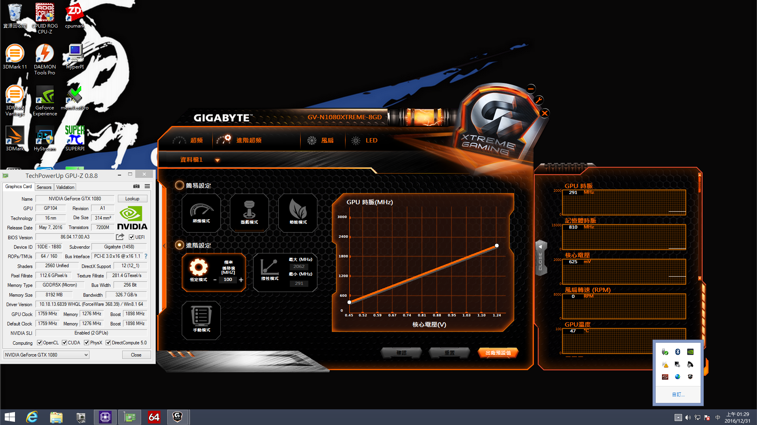
Task: Open the Windows Start button
Action: [x=10, y=417]
